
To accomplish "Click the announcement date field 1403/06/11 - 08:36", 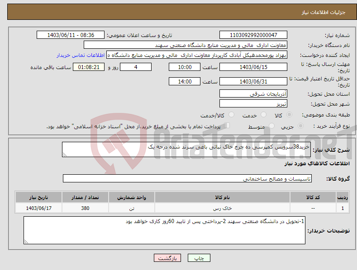I will (x=71, y=35).
